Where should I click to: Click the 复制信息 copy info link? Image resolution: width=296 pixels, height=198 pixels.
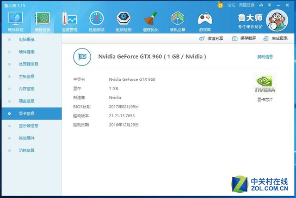pos(265,57)
